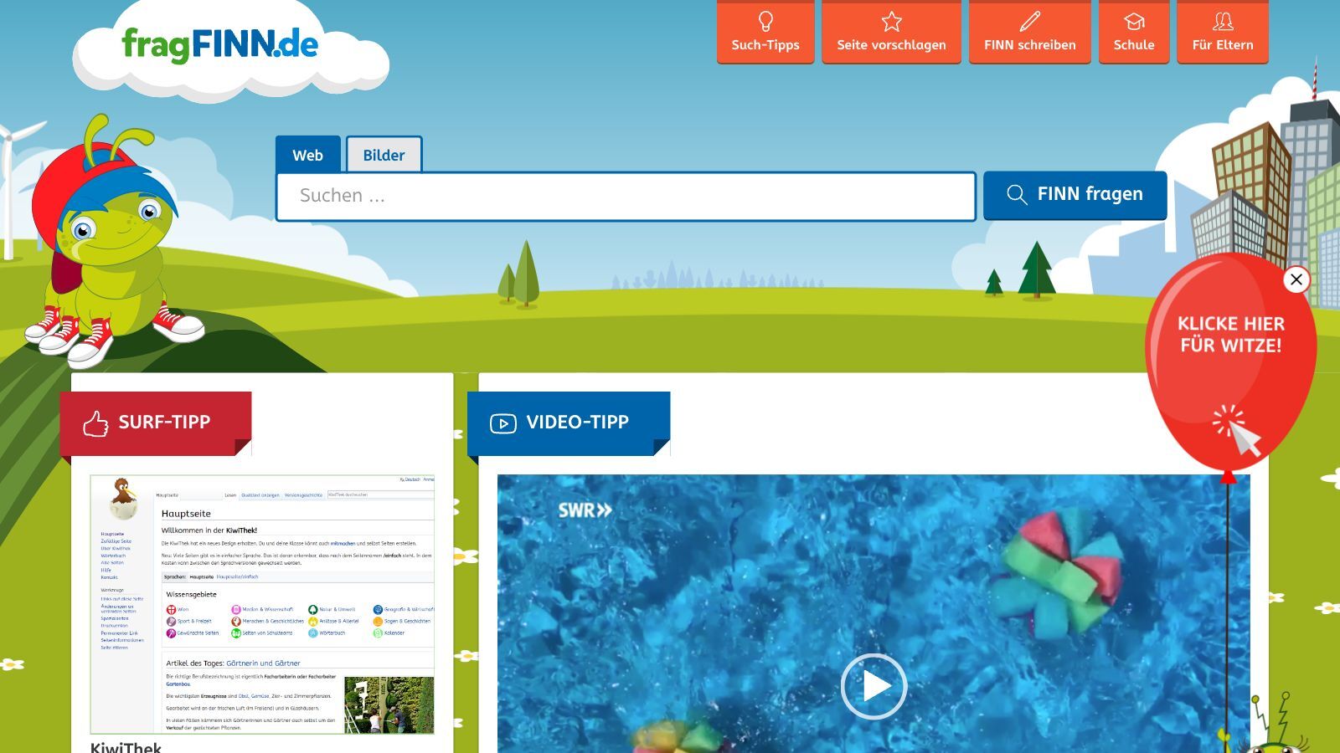Click the KiwiThek title link

coord(126,747)
